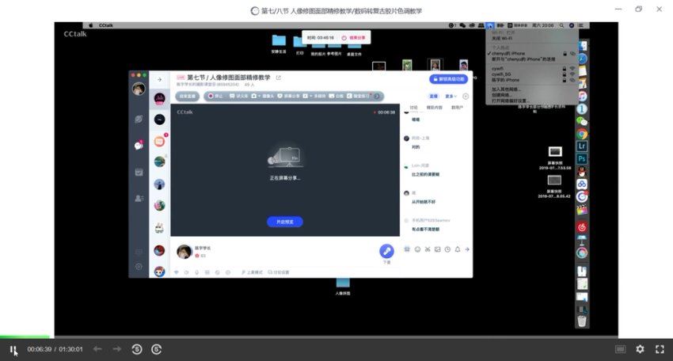Switch to the 群用户 group users tab
The height and width of the screenshot is (361, 673).
coord(457,108)
